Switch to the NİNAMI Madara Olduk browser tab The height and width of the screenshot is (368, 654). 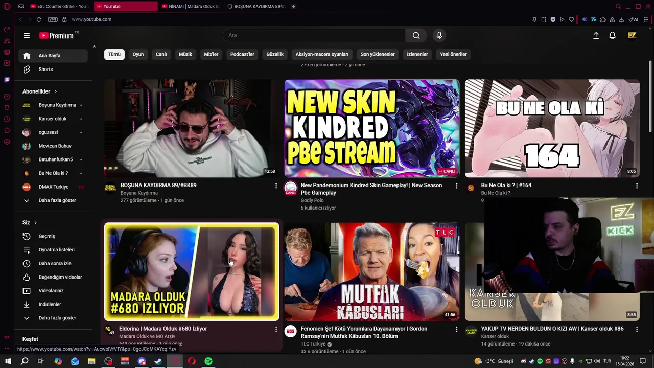click(190, 6)
